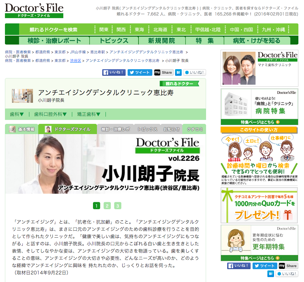Go to article page 3
The image size is (304, 282).
118,206
